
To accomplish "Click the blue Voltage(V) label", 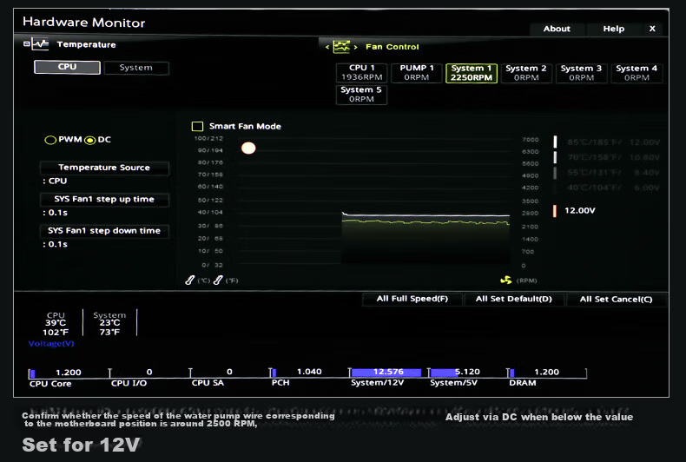I will (x=51, y=343).
